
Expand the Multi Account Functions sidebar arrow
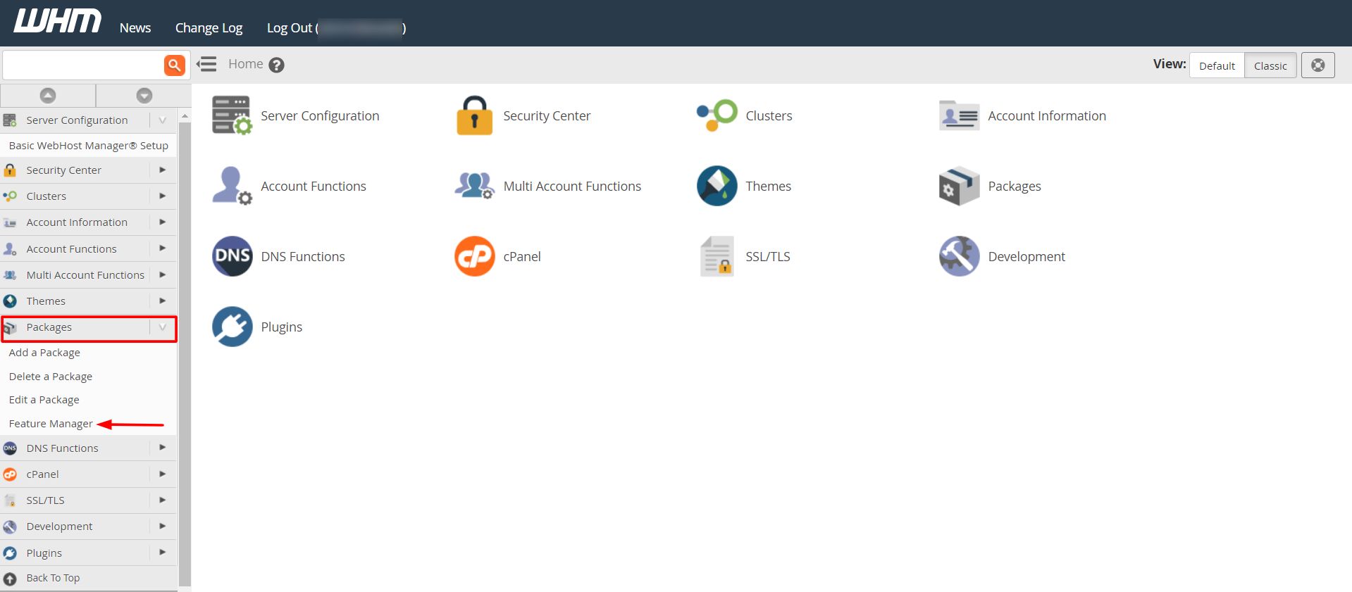(x=163, y=275)
